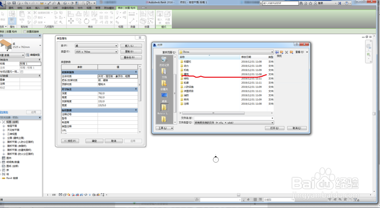Sort files by 修改日期 column header

coord(253,57)
